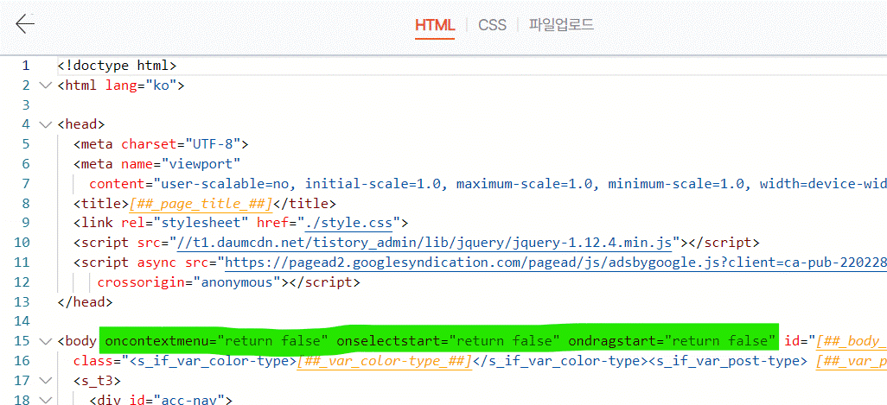Click the [##_var_color-type_##] variable
The width and height of the screenshot is (887, 405).
pos(385,361)
